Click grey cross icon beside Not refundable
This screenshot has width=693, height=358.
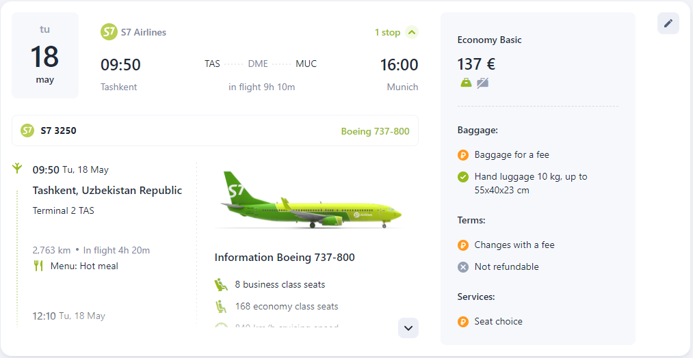click(x=462, y=266)
